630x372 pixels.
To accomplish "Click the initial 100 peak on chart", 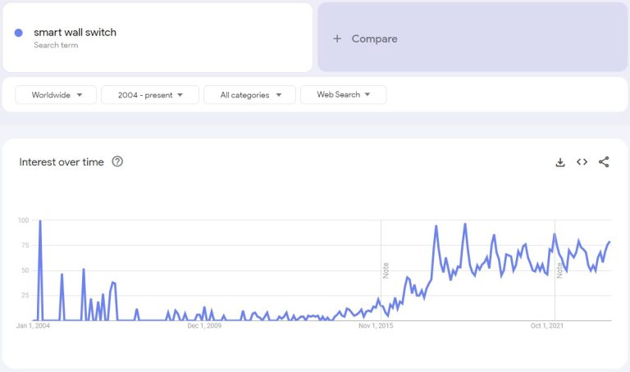I will (40, 221).
